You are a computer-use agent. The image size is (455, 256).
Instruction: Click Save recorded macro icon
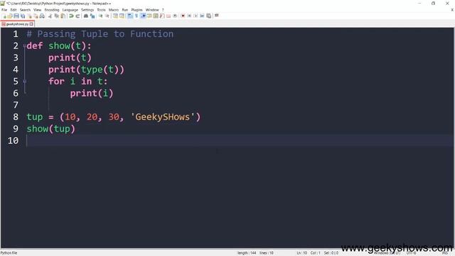[x=208, y=16]
